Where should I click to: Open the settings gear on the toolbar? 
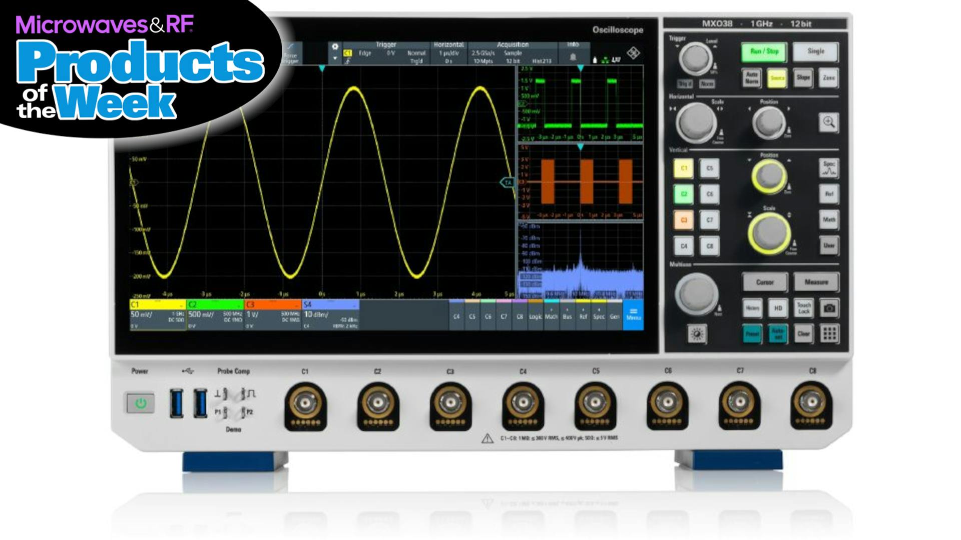tap(335, 46)
